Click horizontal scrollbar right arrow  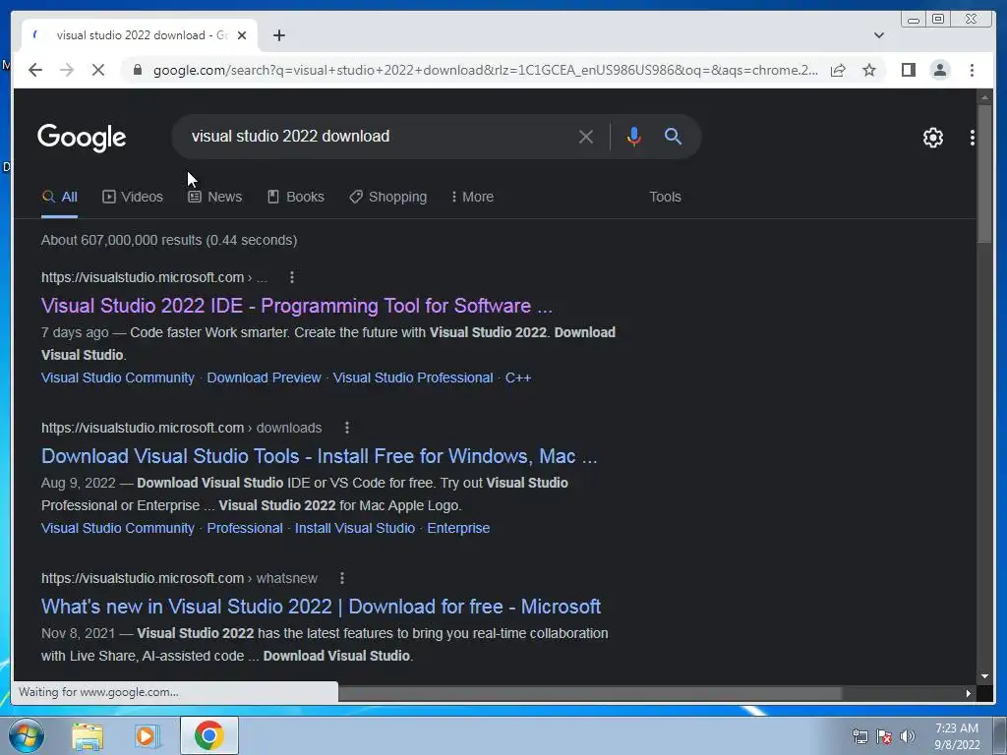tap(968, 693)
